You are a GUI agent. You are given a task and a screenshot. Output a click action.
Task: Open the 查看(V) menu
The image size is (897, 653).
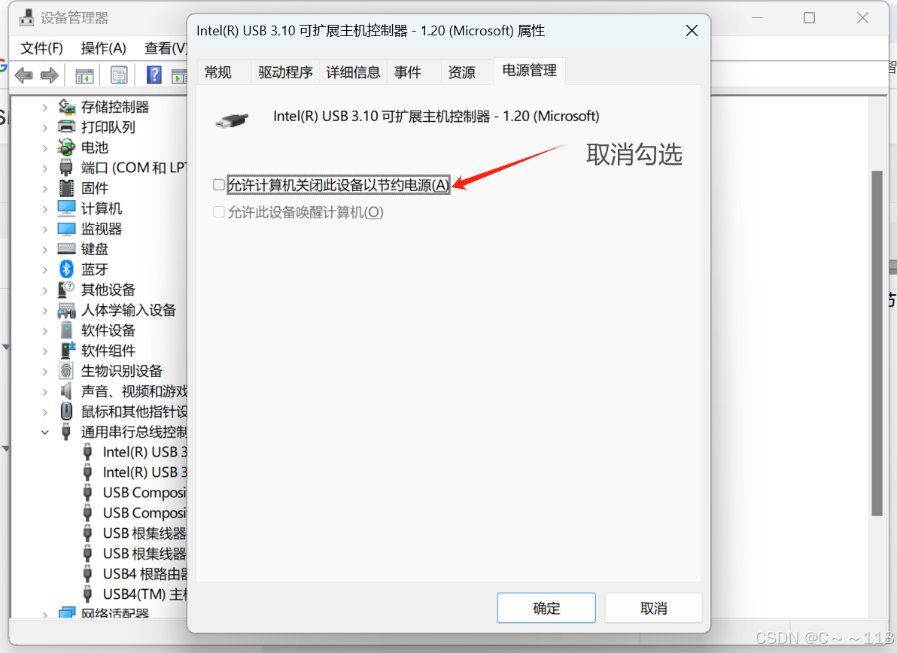click(x=166, y=48)
